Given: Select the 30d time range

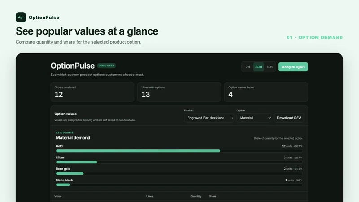Looking at the screenshot, I should pyautogui.click(x=258, y=67).
